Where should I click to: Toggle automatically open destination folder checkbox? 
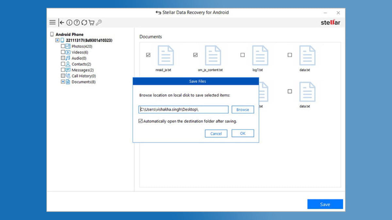tap(140, 121)
